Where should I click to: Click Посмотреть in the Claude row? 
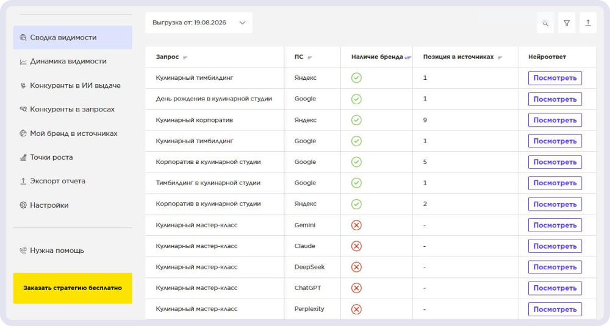click(554, 246)
